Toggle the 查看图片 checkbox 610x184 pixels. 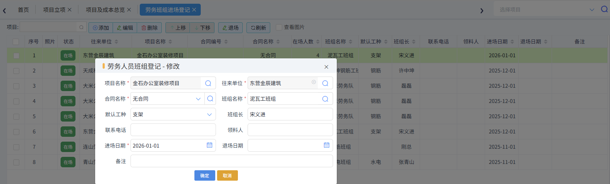click(x=279, y=27)
